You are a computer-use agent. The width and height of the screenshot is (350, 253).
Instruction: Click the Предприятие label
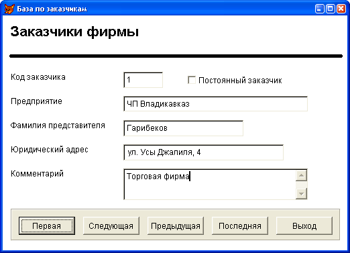click(36, 101)
